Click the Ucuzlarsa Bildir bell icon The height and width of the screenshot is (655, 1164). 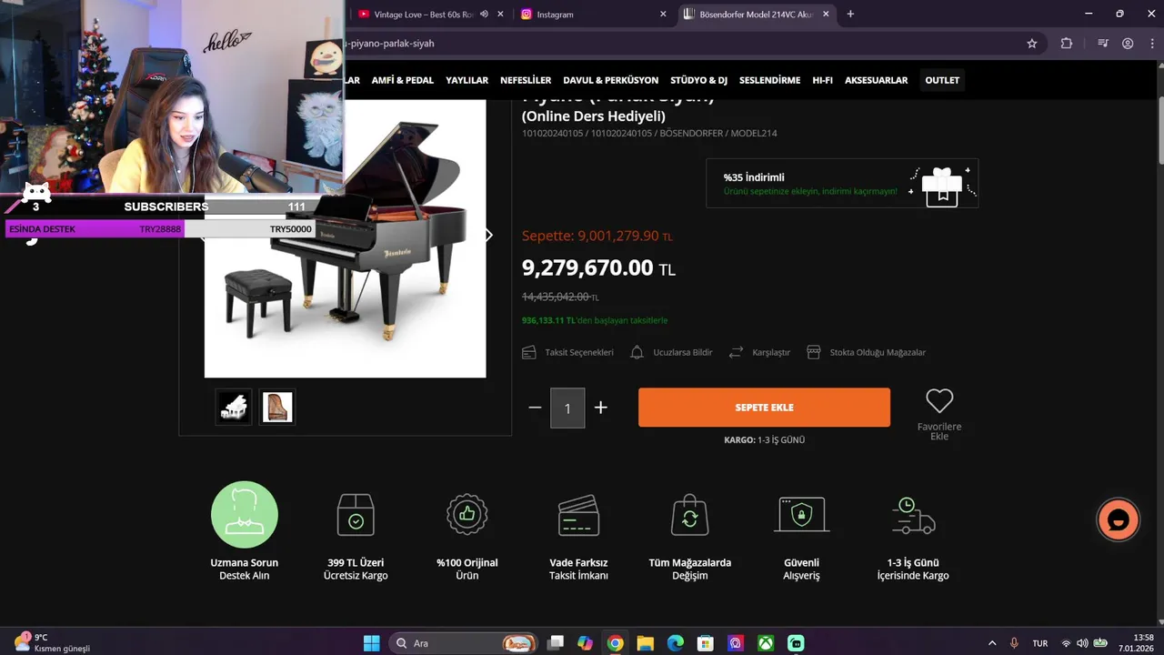(637, 352)
